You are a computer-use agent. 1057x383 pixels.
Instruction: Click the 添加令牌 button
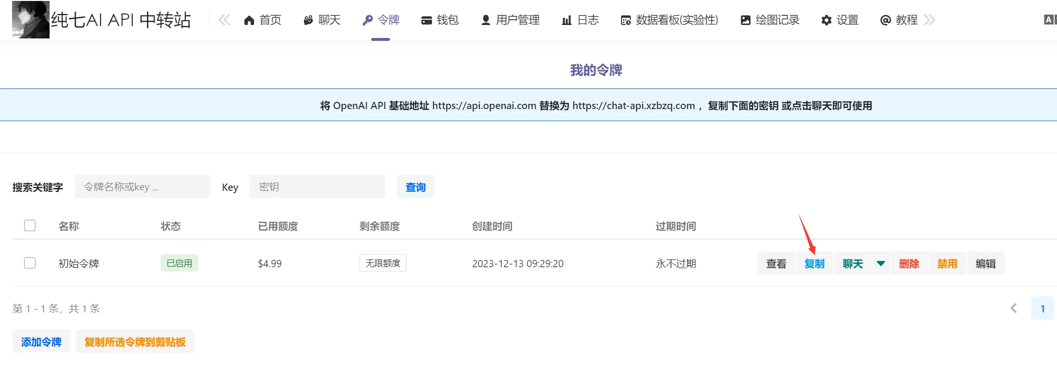(41, 342)
